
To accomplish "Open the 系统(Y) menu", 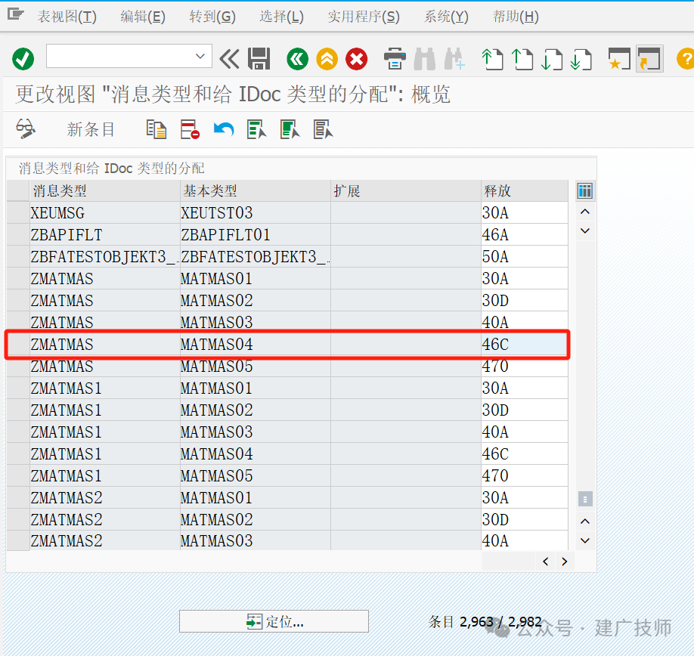I will tap(446, 17).
